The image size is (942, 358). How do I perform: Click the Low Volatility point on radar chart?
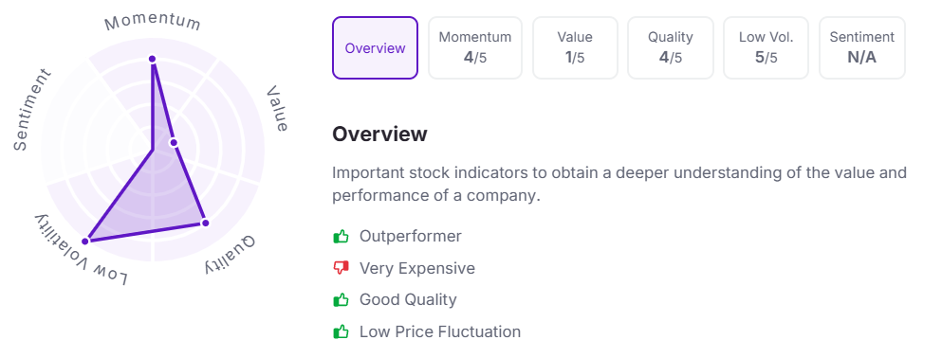point(85,242)
